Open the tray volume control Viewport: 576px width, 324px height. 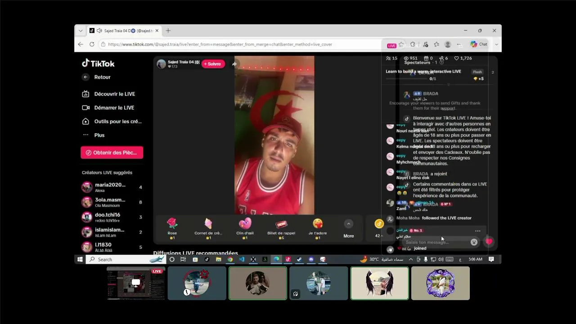[441, 259]
